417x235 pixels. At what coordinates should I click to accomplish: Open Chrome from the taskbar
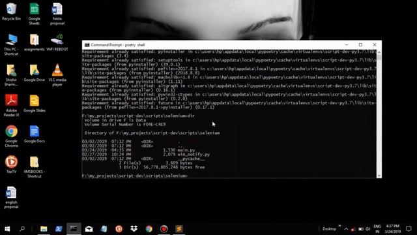149,228
